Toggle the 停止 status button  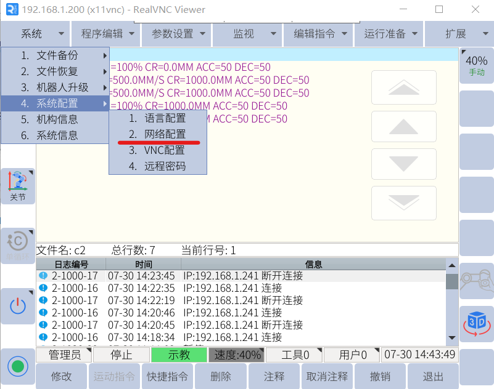point(121,355)
